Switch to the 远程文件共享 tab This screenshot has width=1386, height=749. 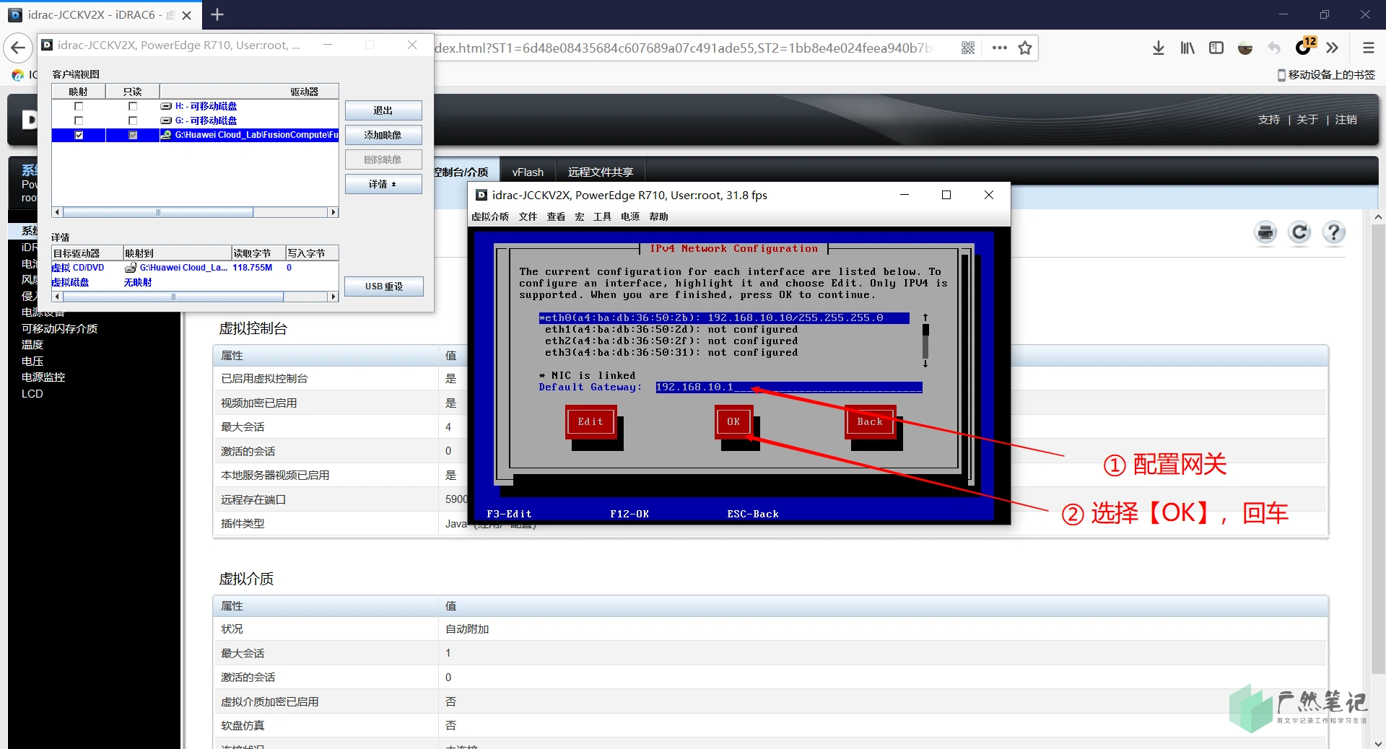click(601, 172)
